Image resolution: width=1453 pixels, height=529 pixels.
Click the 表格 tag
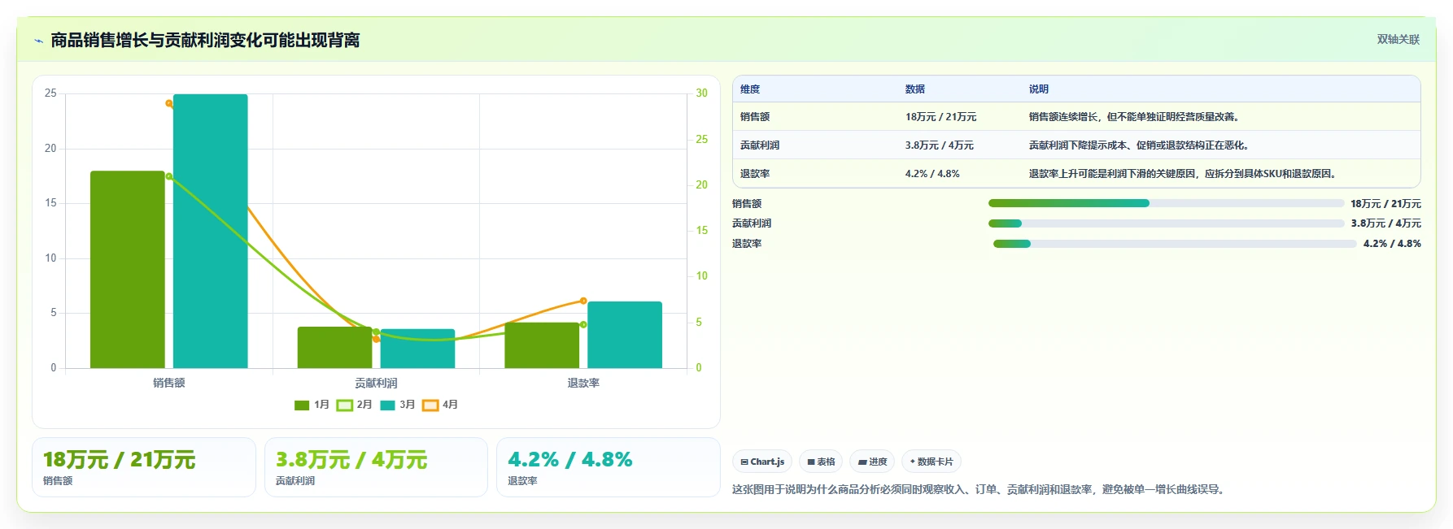click(821, 462)
